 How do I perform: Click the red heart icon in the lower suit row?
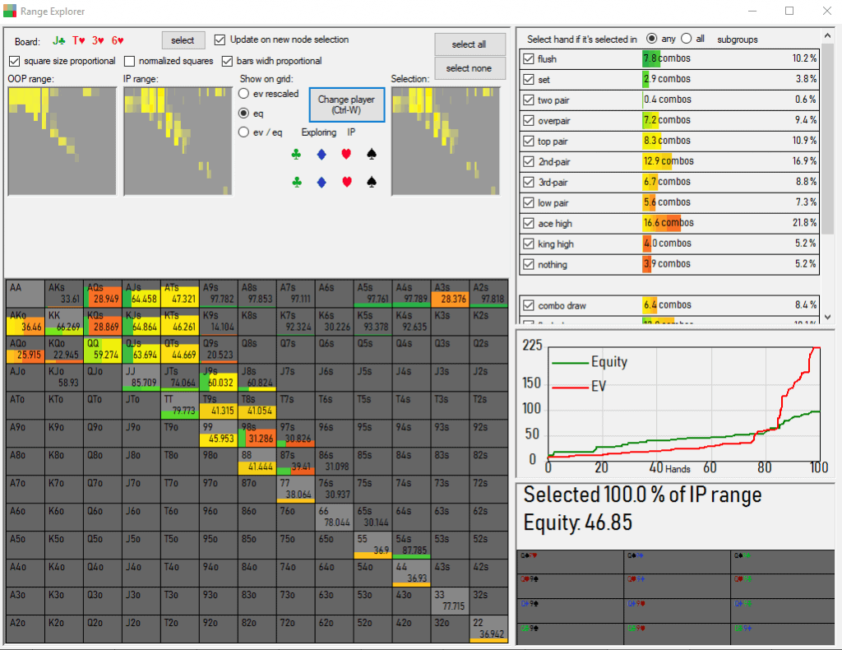(x=346, y=181)
